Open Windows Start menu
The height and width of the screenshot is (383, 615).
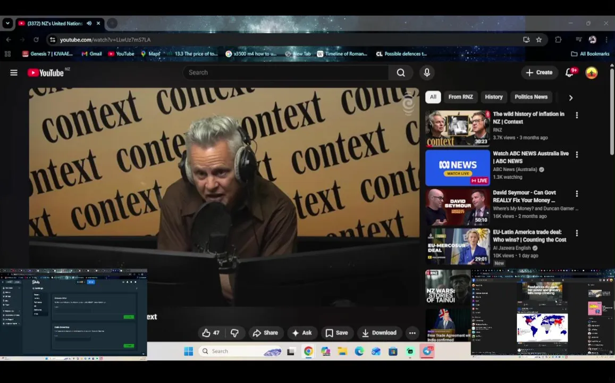tap(189, 351)
